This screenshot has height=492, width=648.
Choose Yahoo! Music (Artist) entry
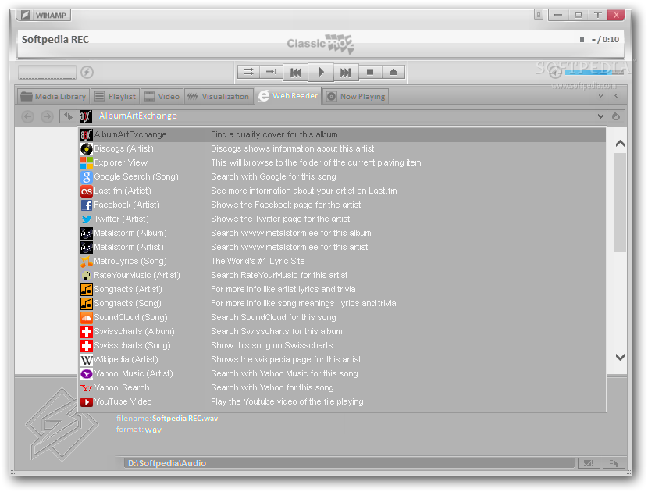343,374
